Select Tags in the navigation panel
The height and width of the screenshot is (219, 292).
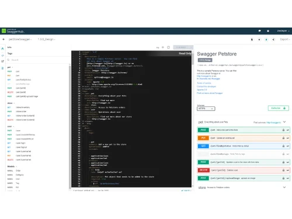pyautogui.click(x=10, y=54)
